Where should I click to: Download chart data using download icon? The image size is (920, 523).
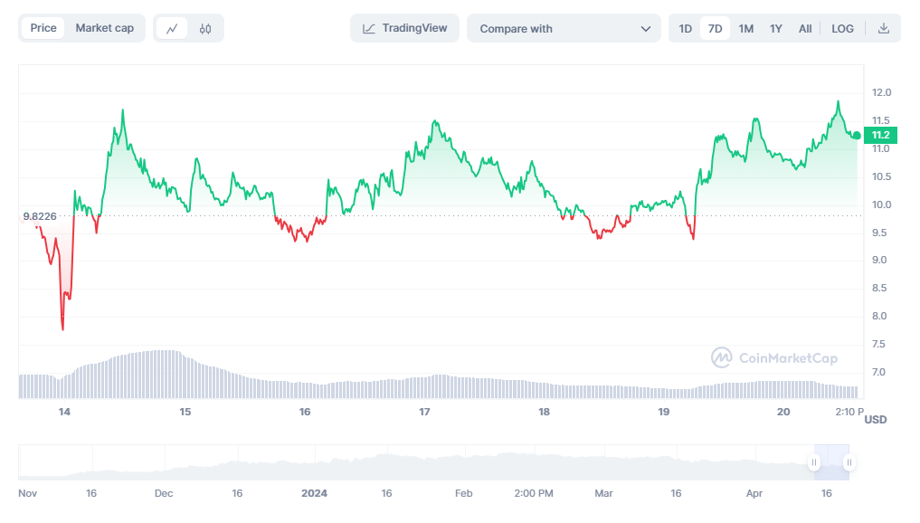tap(883, 28)
